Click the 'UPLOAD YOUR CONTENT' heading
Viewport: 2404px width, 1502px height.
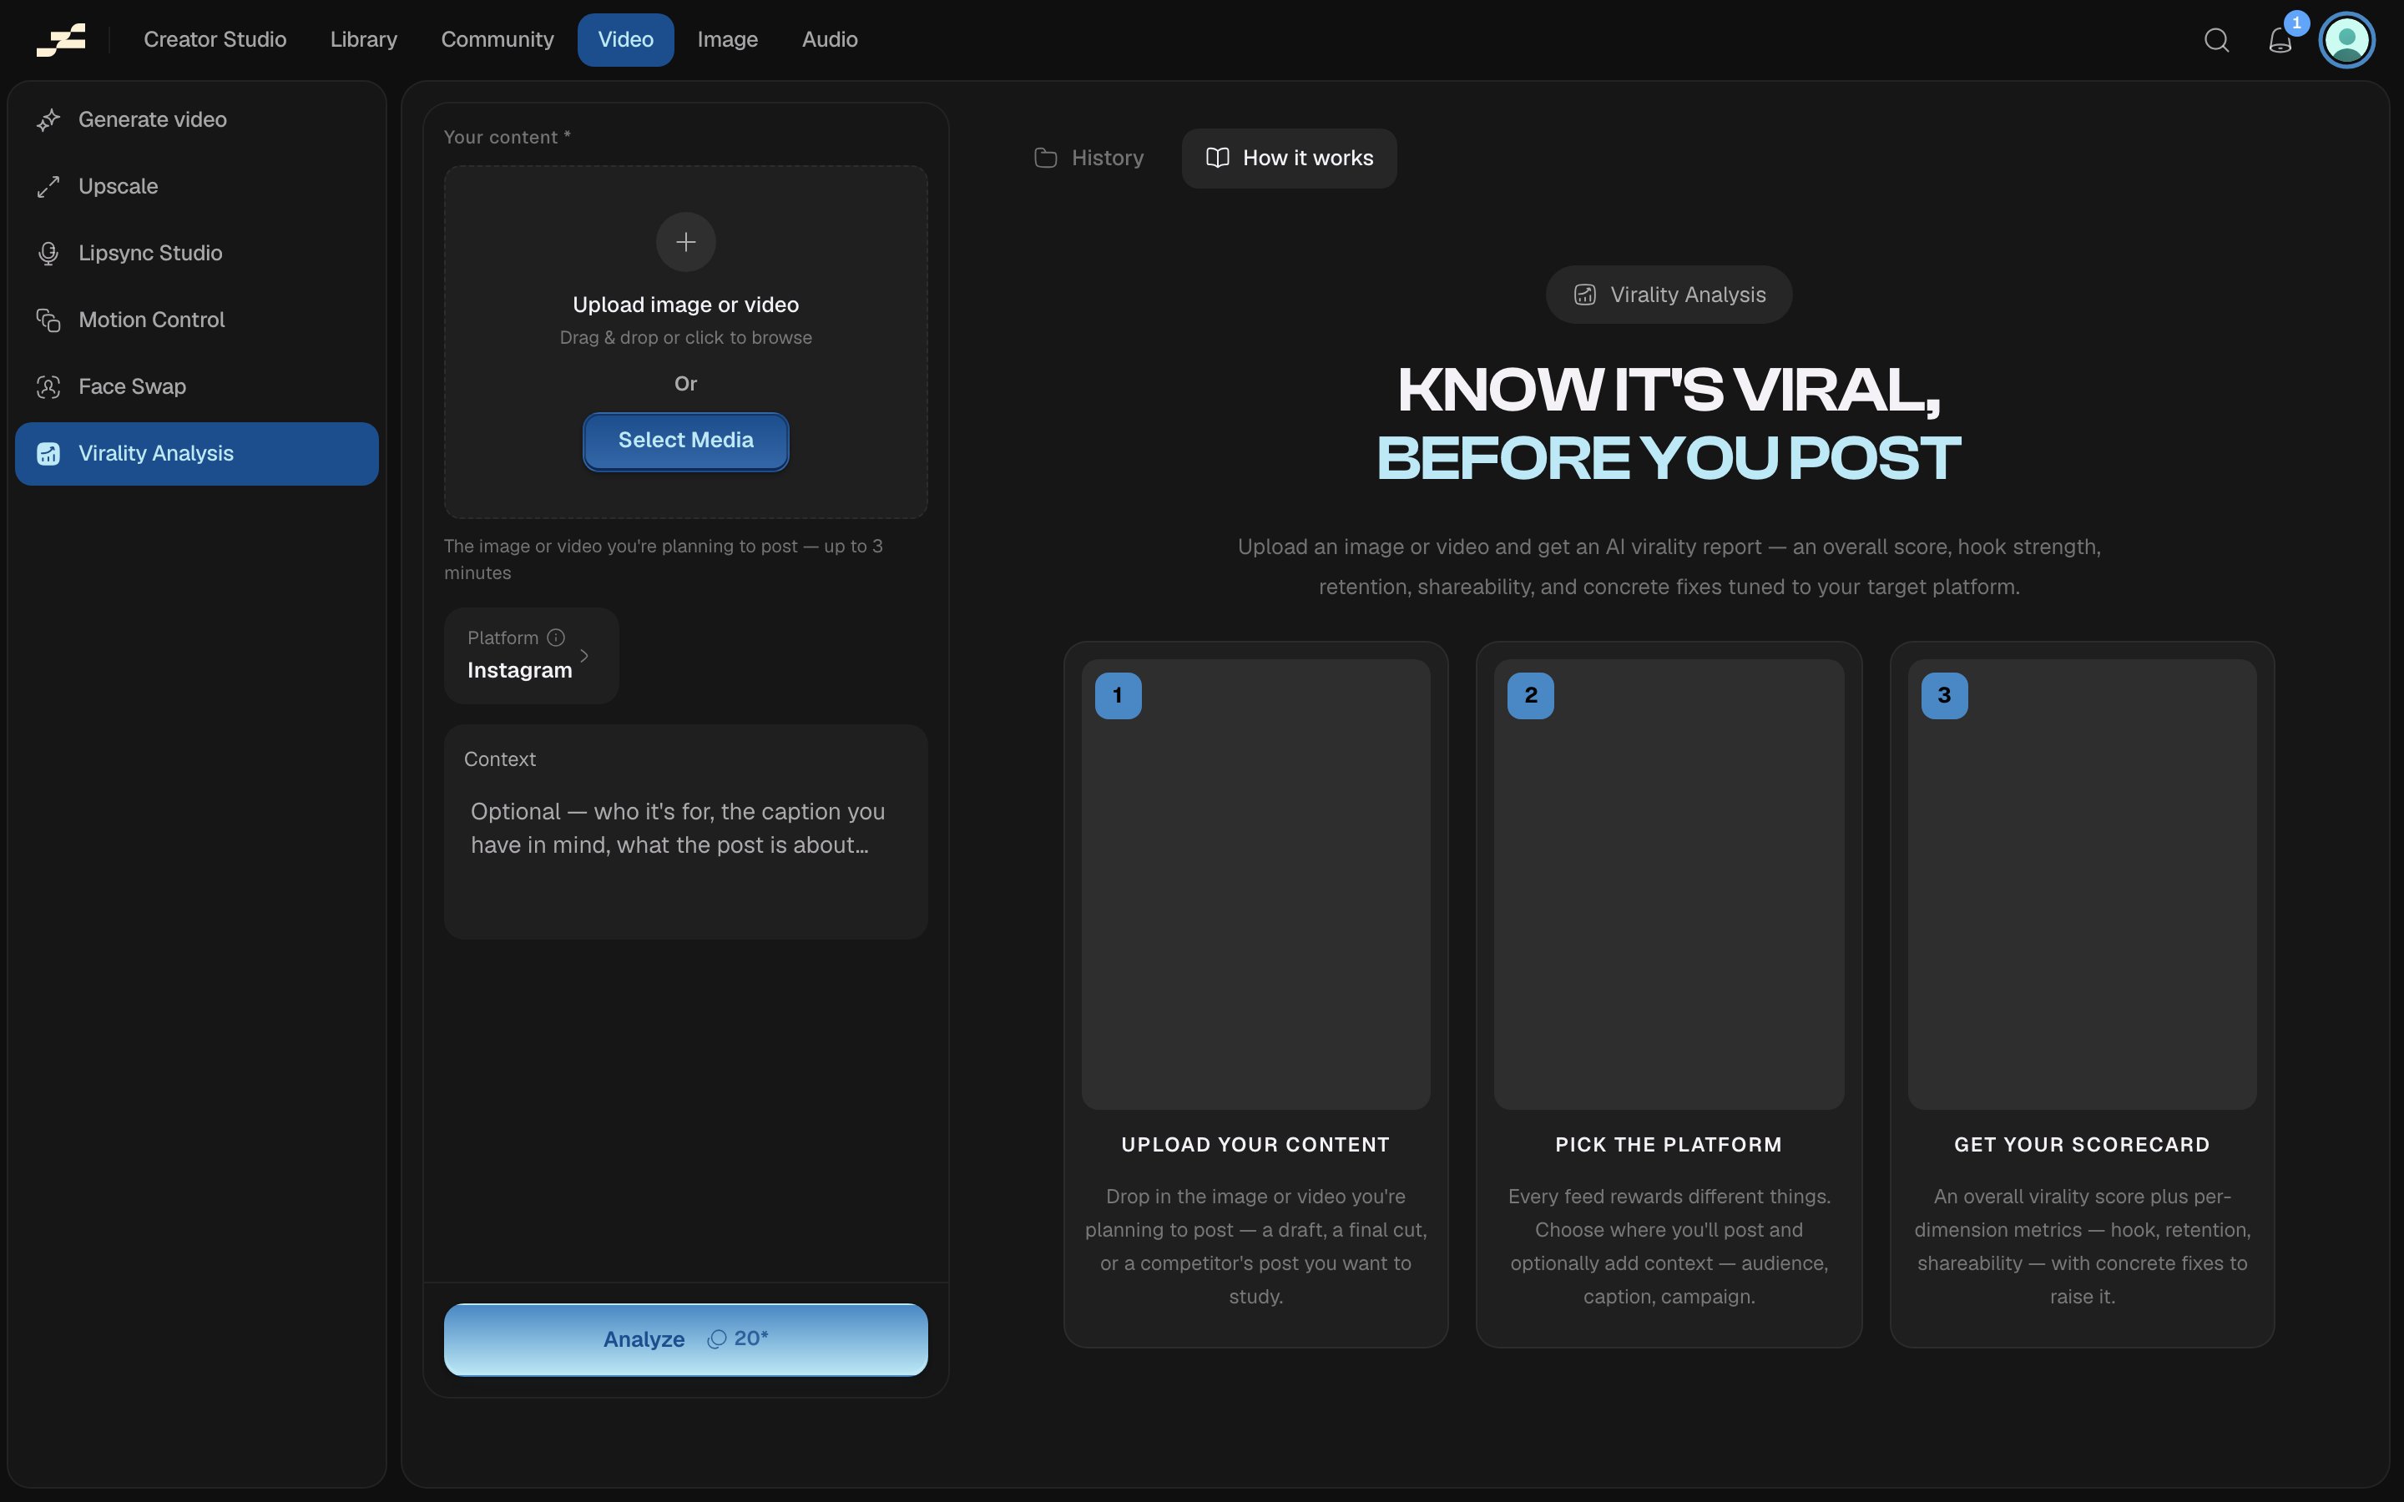tap(1255, 1144)
